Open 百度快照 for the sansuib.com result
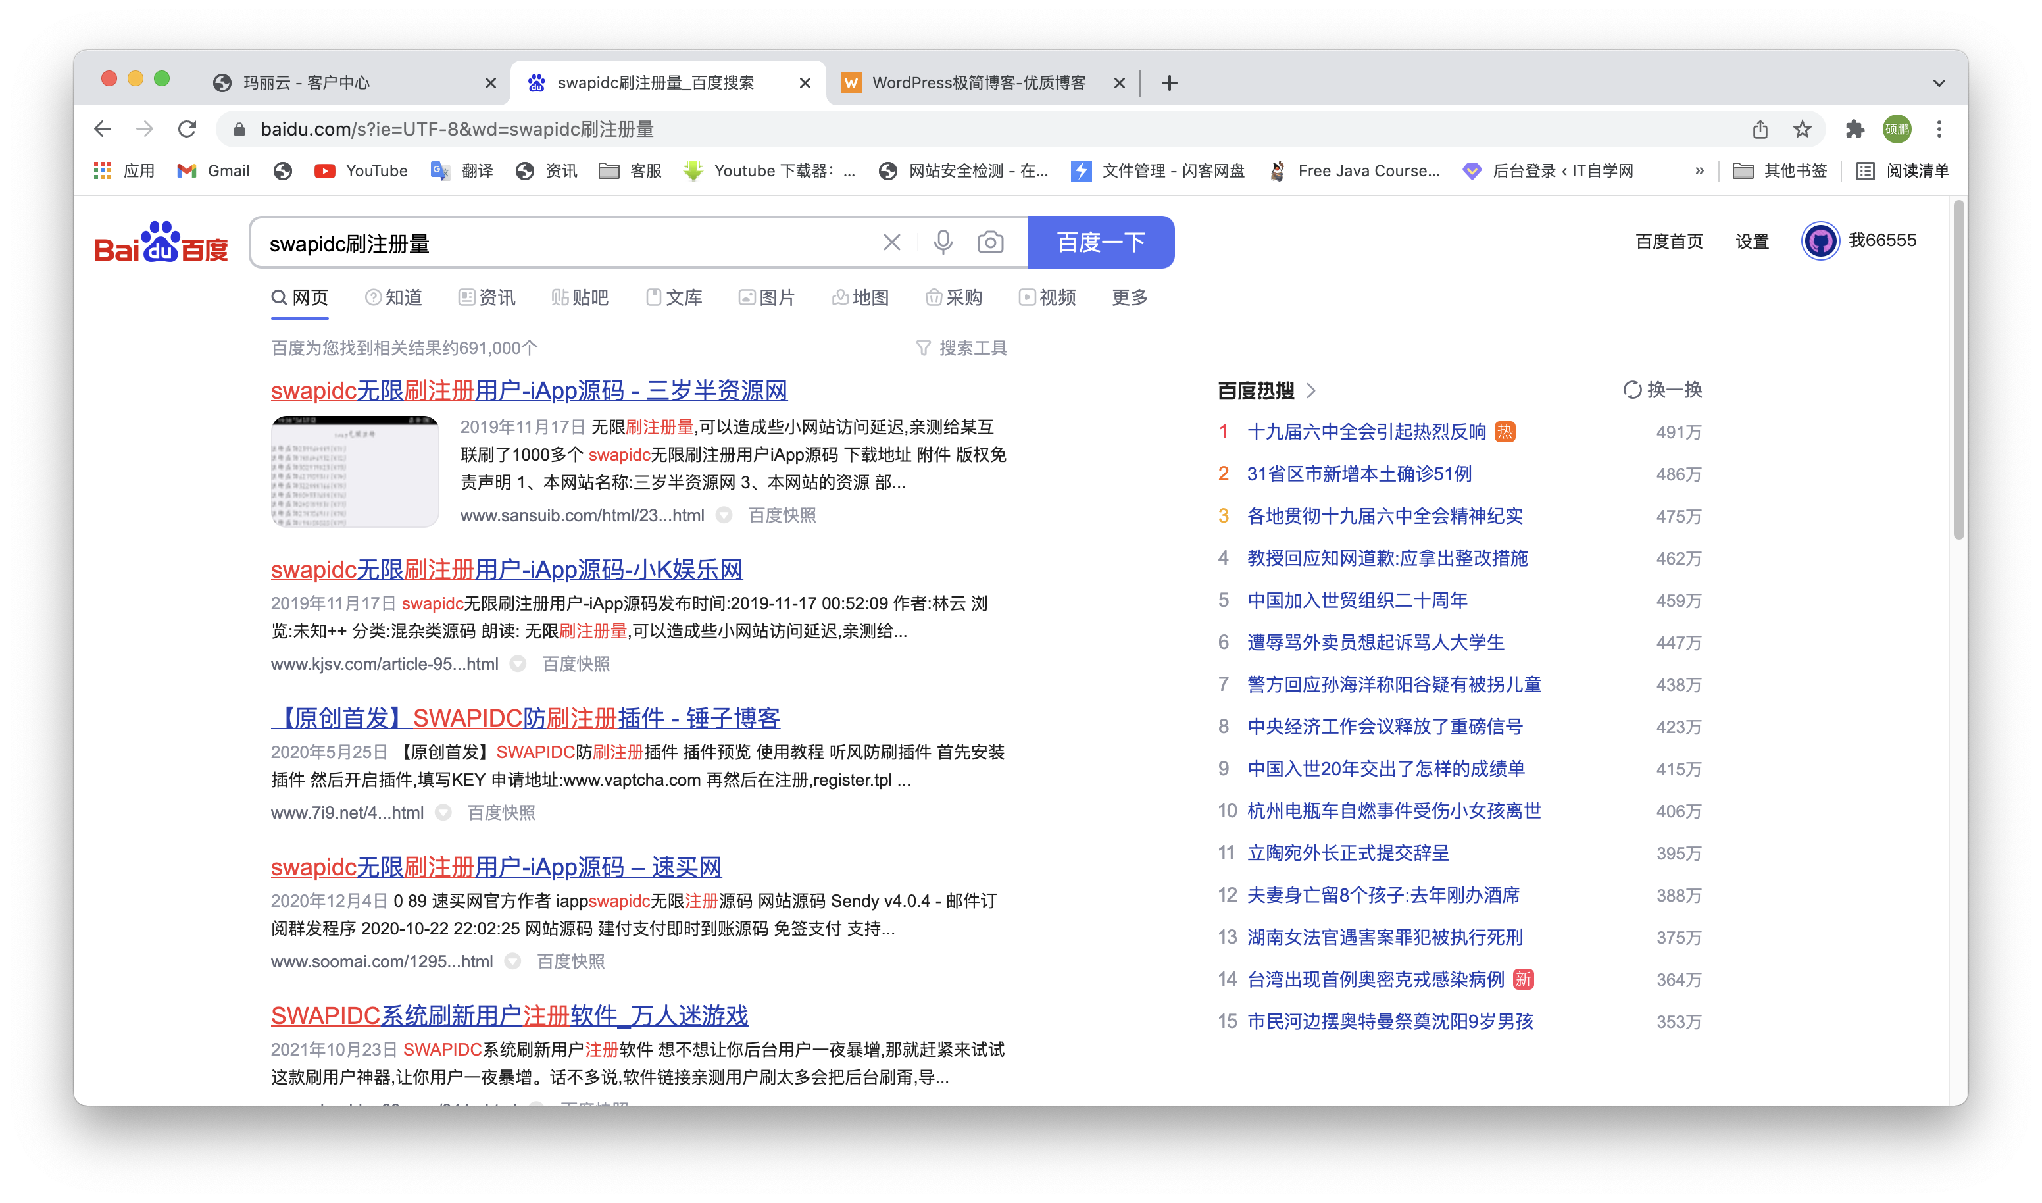The image size is (2042, 1203). 782,515
